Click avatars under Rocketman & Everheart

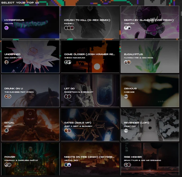point(68,96)
